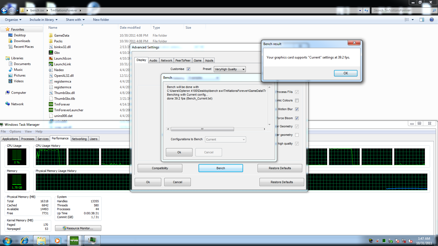Open Task Manager Options menu
The height and width of the screenshot is (246, 438).
coord(15,131)
